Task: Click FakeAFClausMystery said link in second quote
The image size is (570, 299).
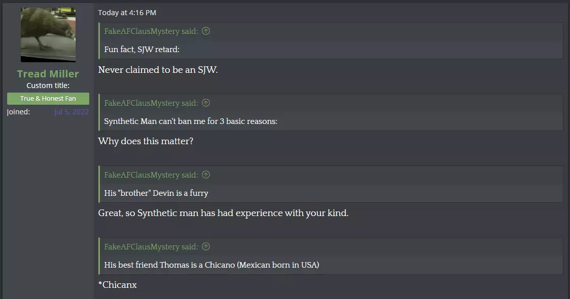Action: (x=151, y=103)
